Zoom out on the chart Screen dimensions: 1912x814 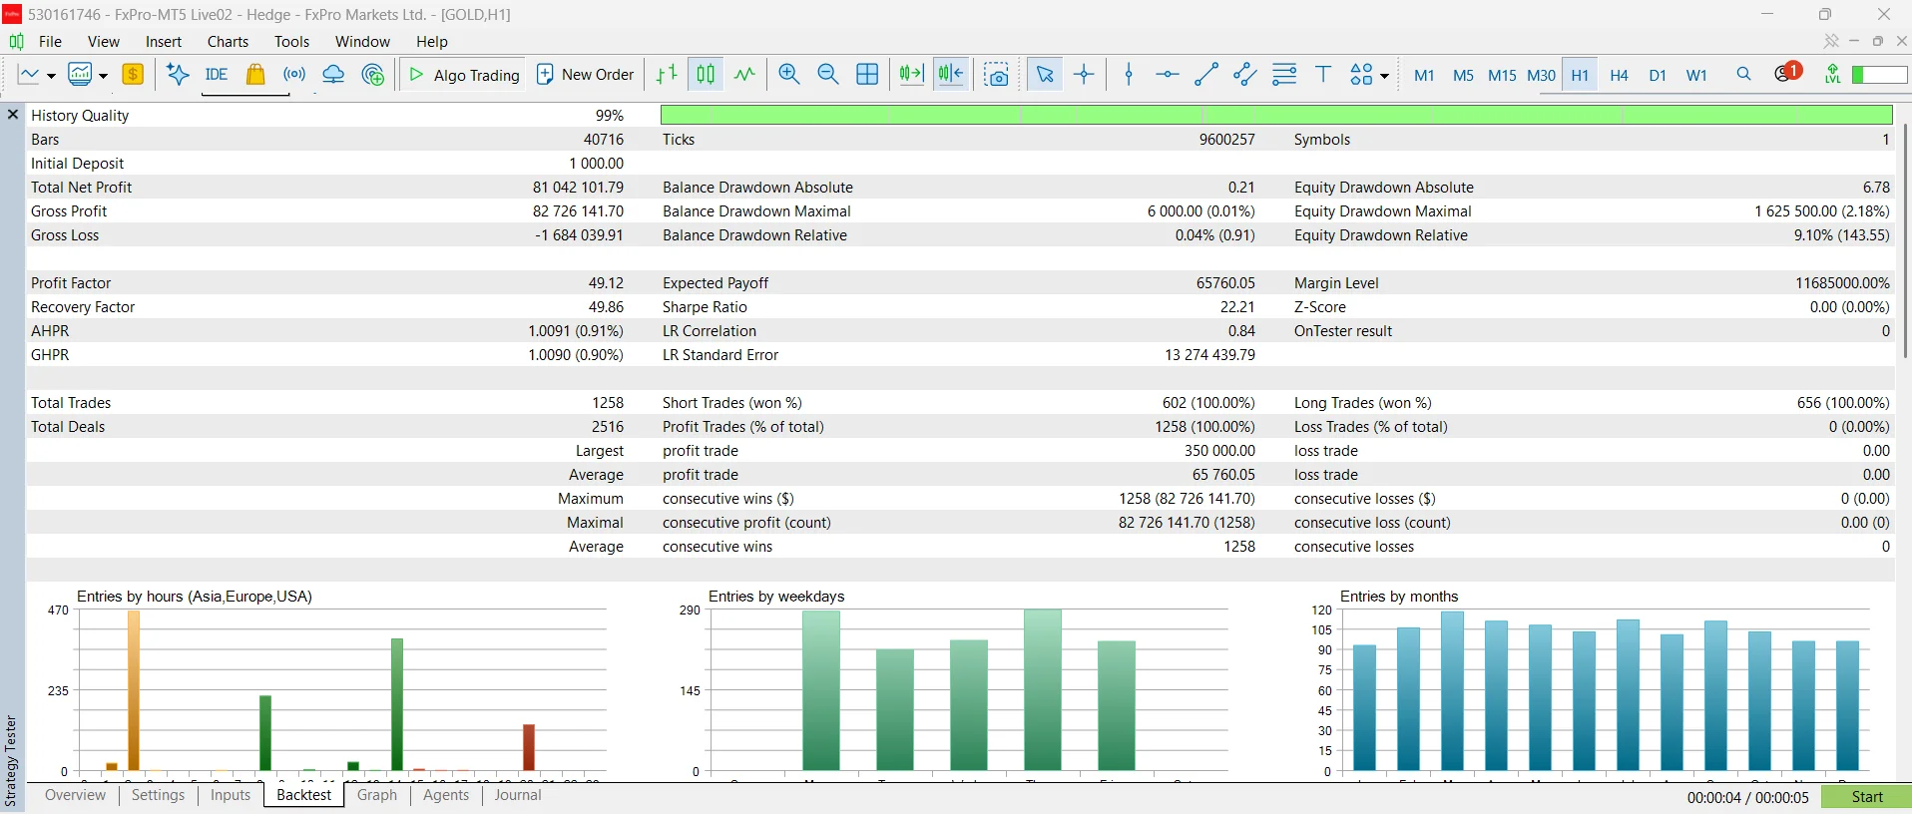(828, 75)
